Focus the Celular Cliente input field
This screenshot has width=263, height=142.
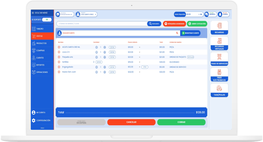[118, 33]
